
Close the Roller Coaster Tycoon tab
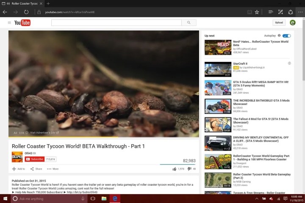pos(41,3)
